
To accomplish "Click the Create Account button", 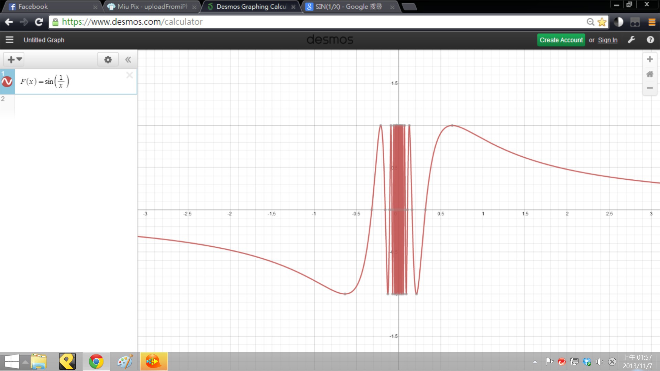I will [561, 40].
